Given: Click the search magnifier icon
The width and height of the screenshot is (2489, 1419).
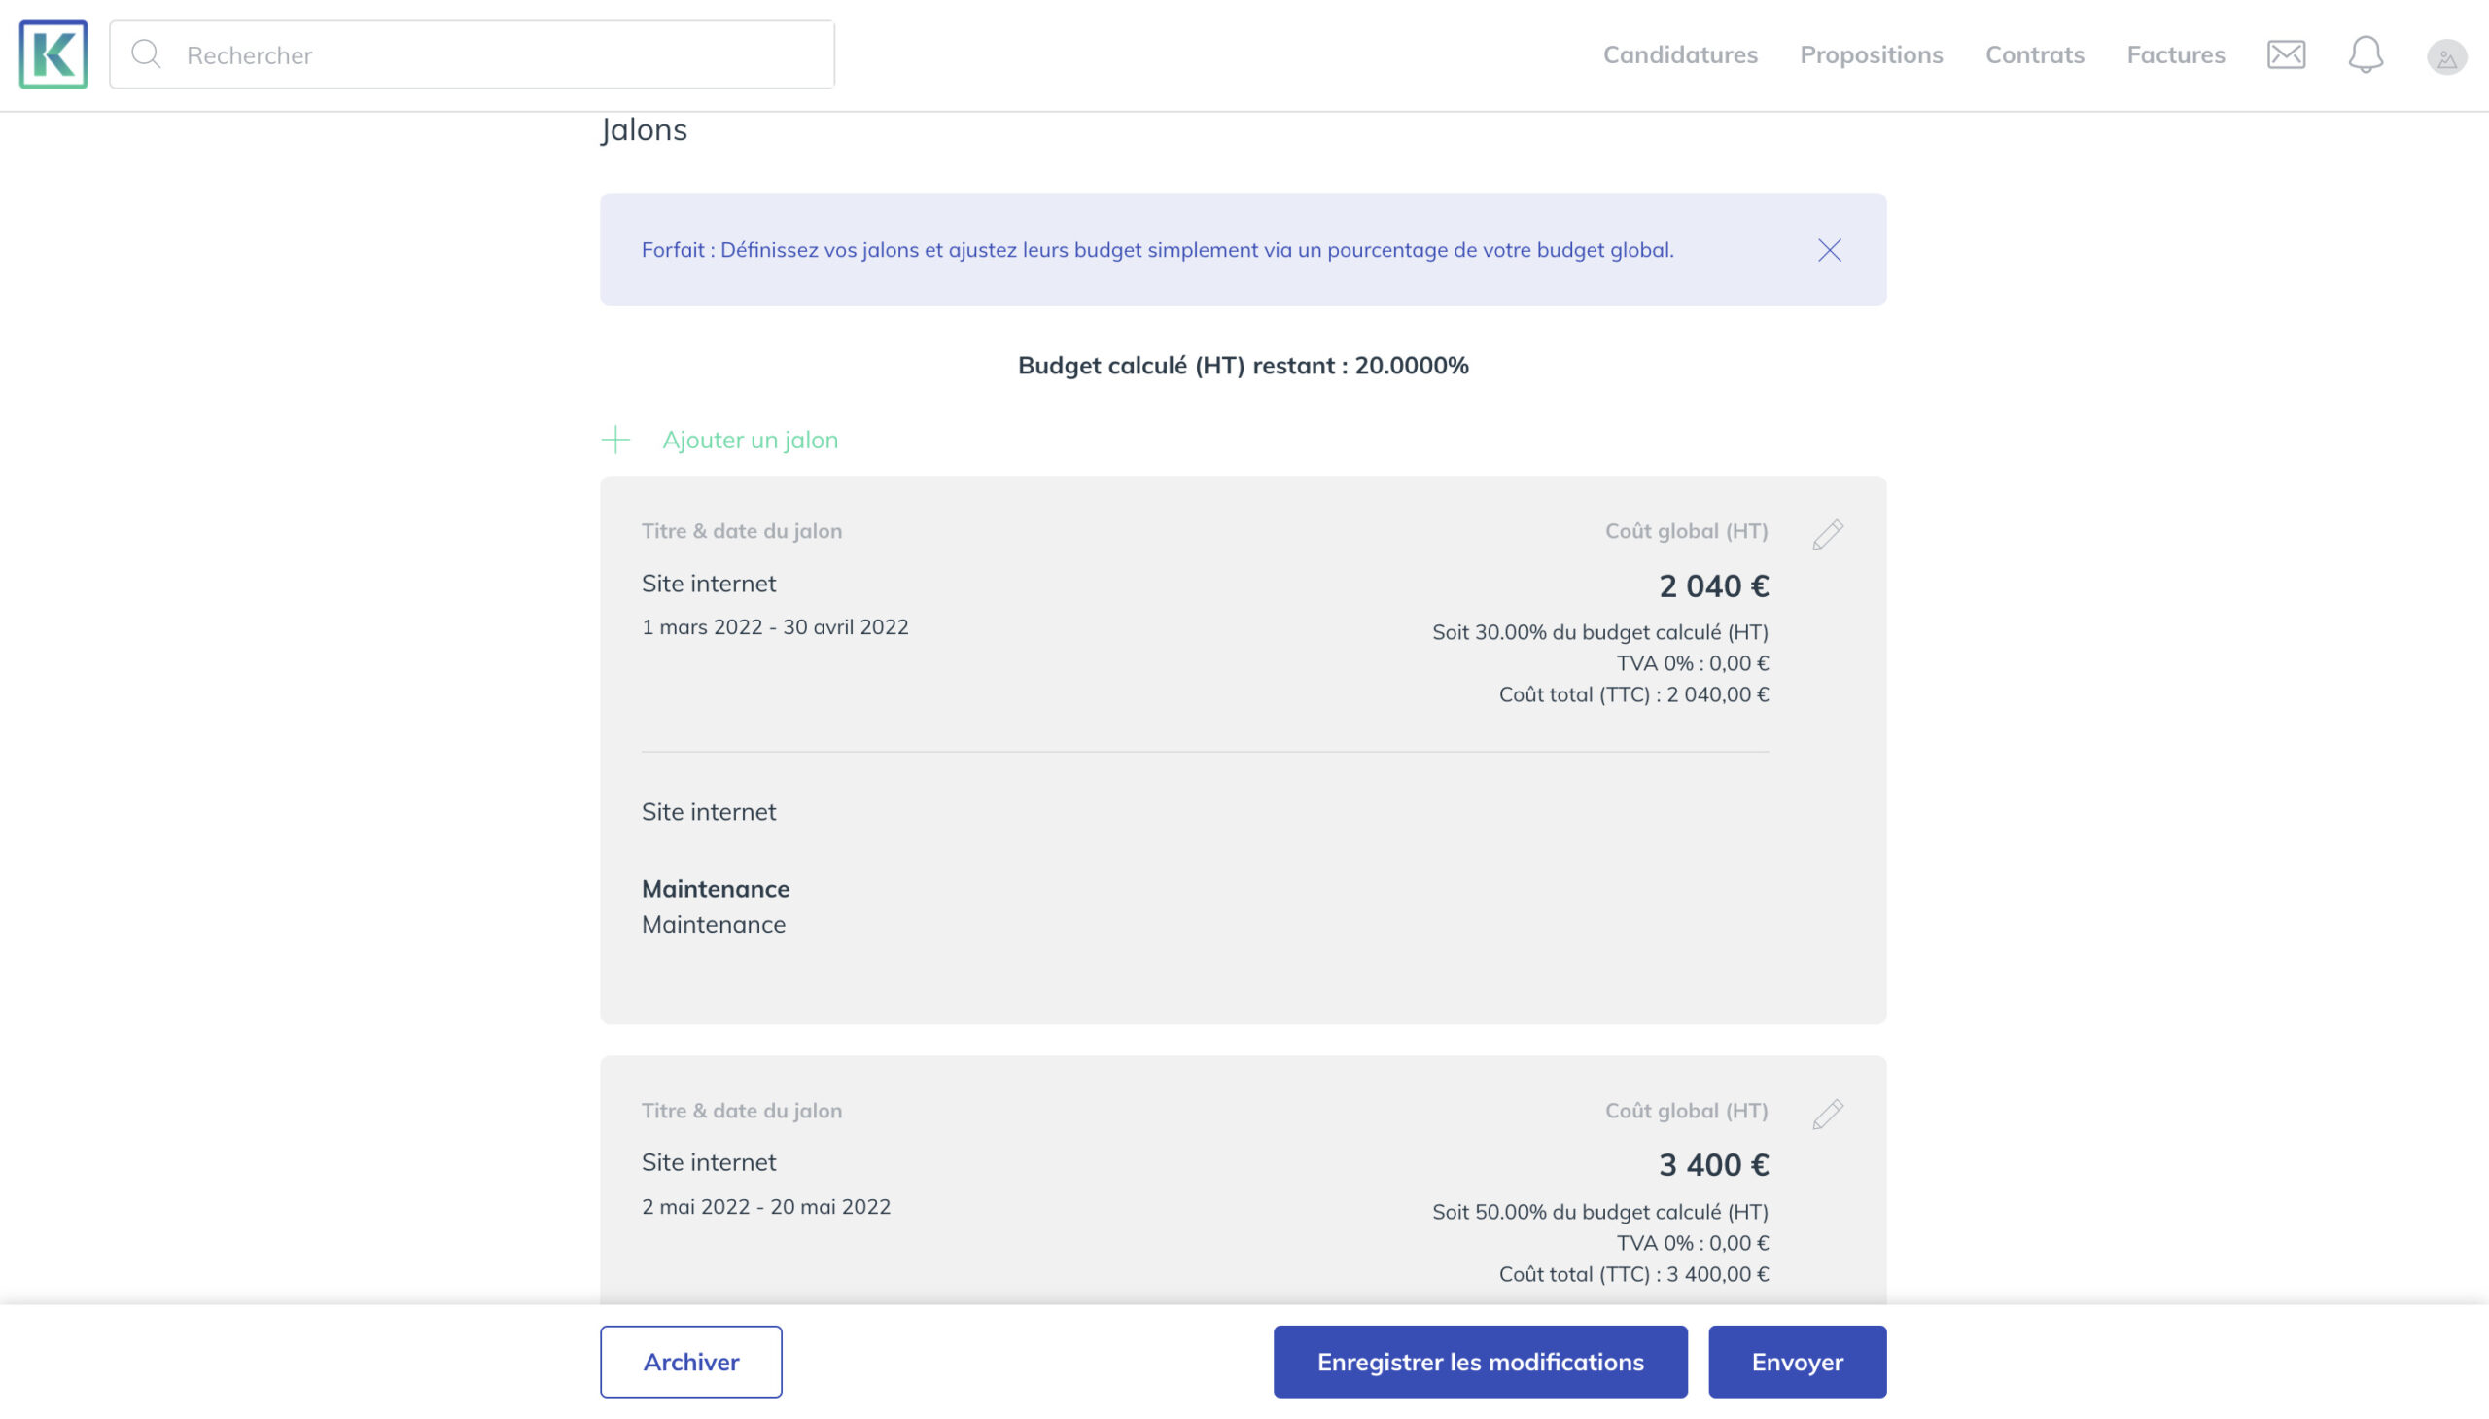Looking at the screenshot, I should (146, 54).
